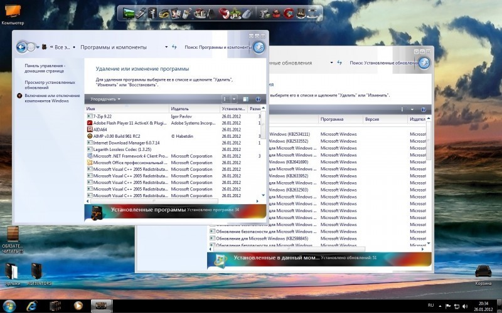Go back in Programs and Features window
Screen dimensions: 502x313
click(x=21, y=48)
